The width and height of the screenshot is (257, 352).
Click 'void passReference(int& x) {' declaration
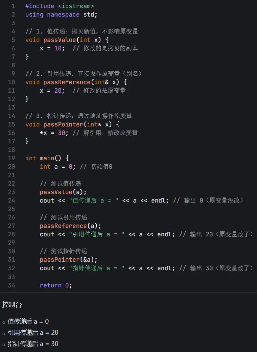(x=76, y=82)
